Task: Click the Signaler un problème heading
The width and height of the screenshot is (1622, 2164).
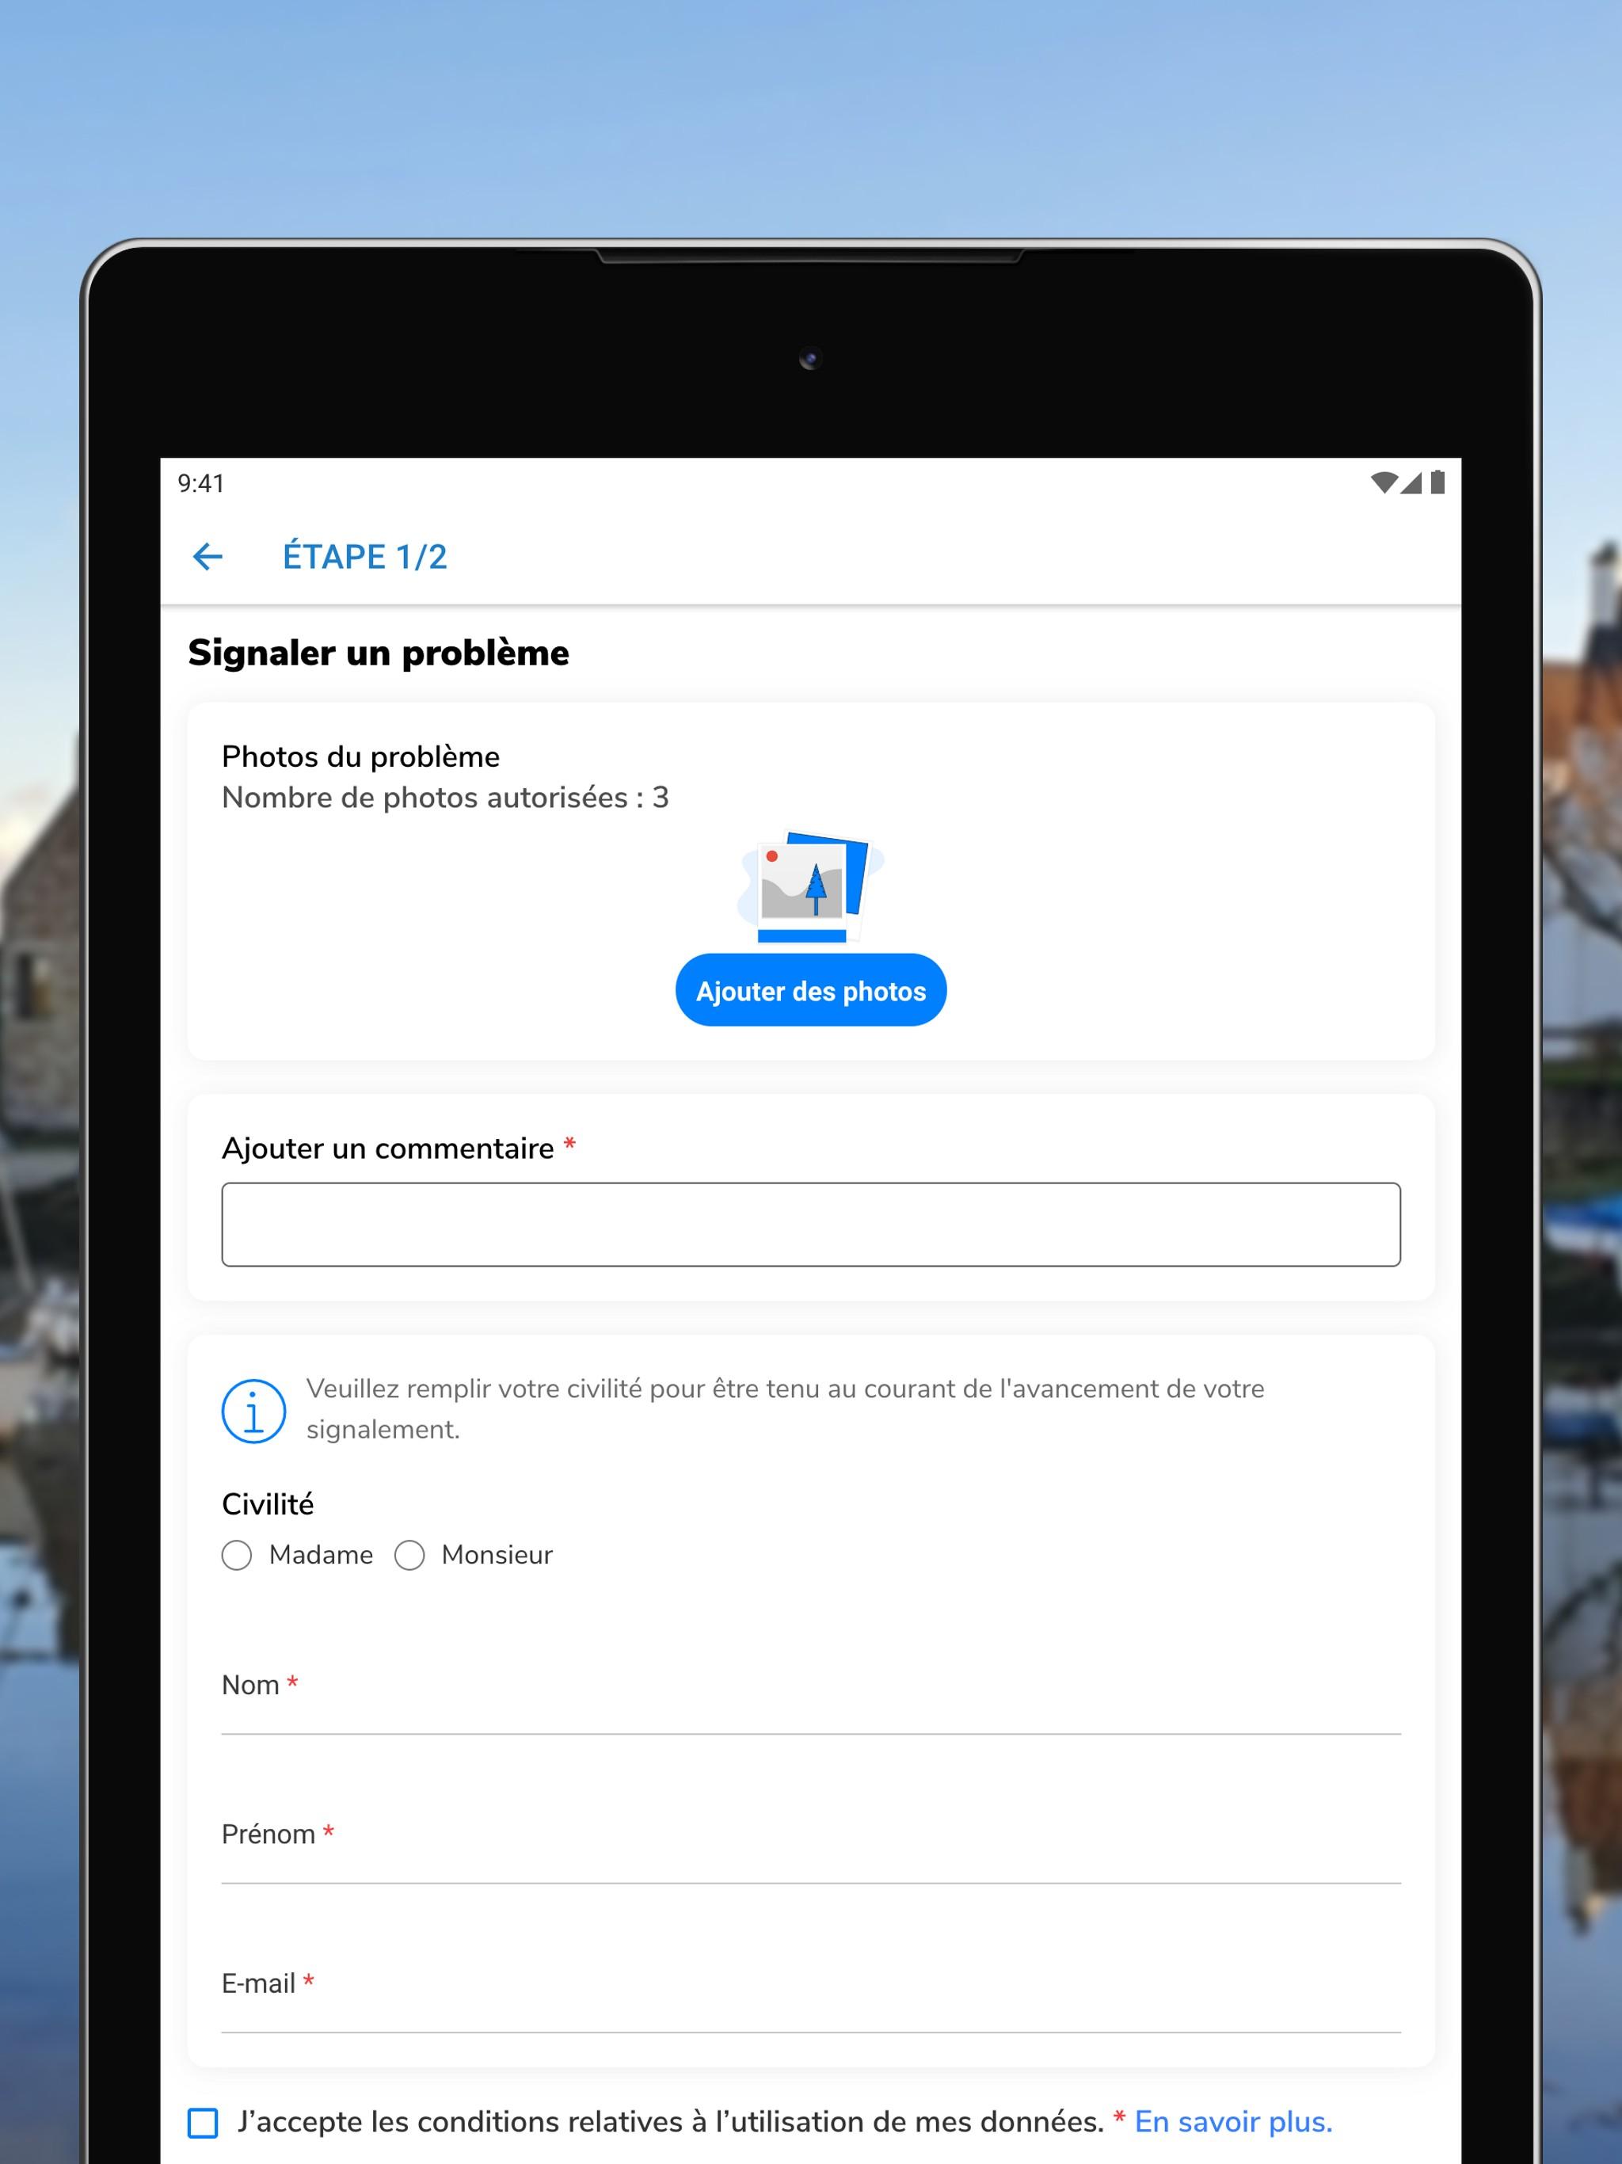Action: [x=379, y=653]
